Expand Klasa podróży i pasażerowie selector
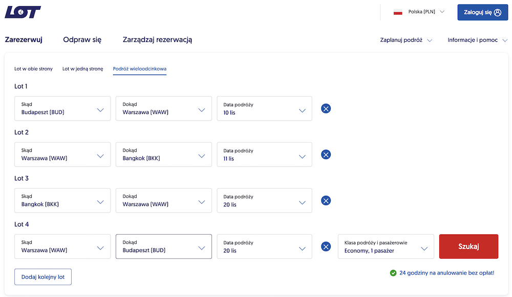Image resolution: width=512 pixels, height=297 pixels. (386, 246)
